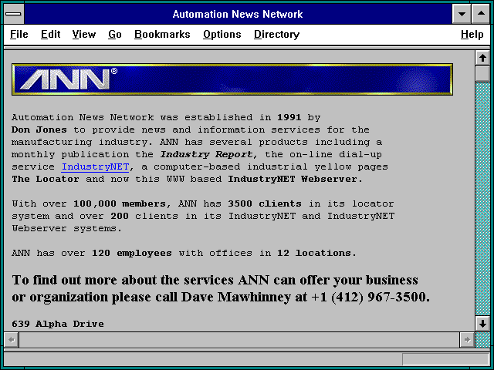Click 'The Locator' bold text

pyautogui.click(x=46, y=179)
